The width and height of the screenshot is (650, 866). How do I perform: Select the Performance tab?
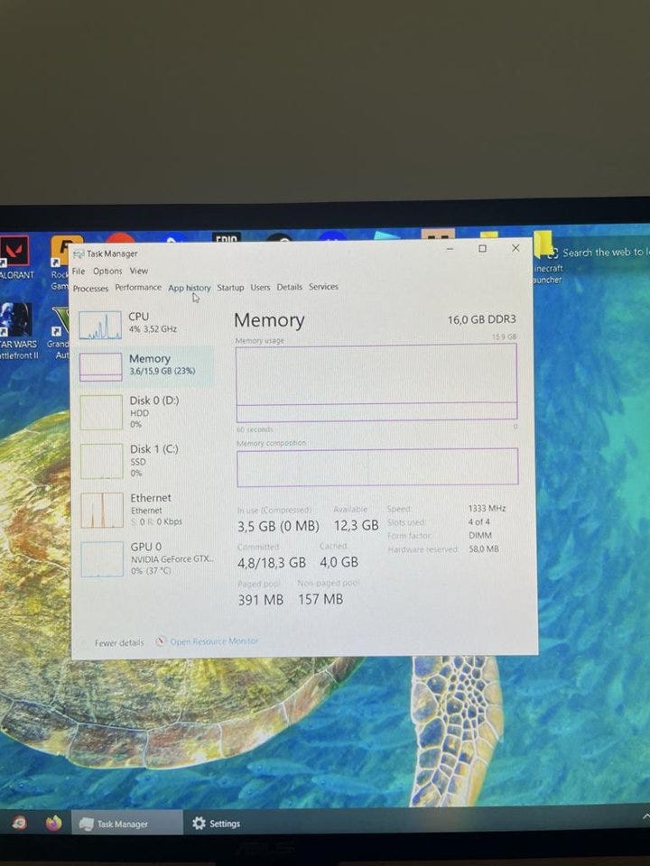138,287
